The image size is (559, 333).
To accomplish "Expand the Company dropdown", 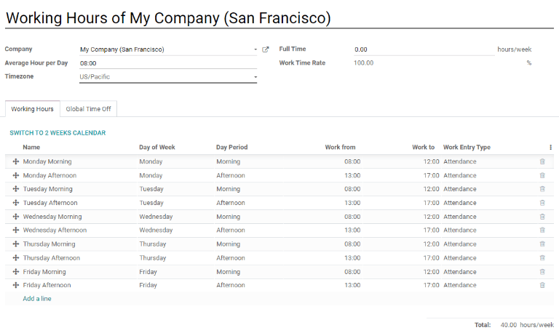I will pos(255,49).
